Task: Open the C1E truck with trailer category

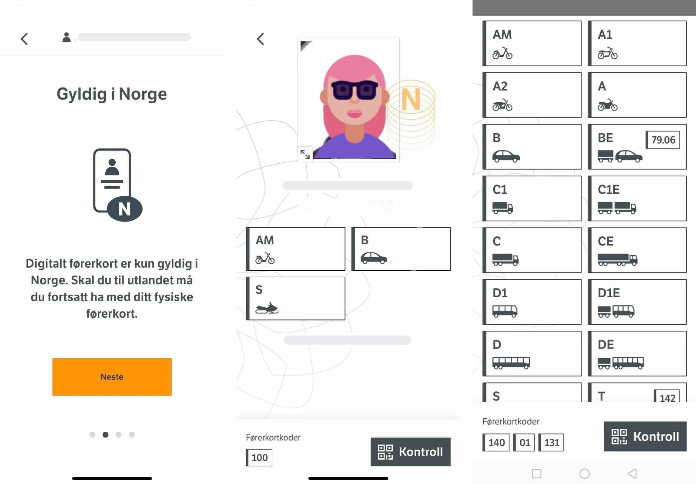Action: pyautogui.click(x=637, y=198)
